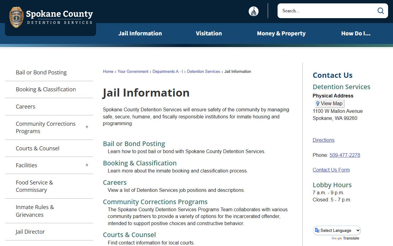Open the Select Language dropdown
The width and height of the screenshot is (393, 246).
(337, 231)
